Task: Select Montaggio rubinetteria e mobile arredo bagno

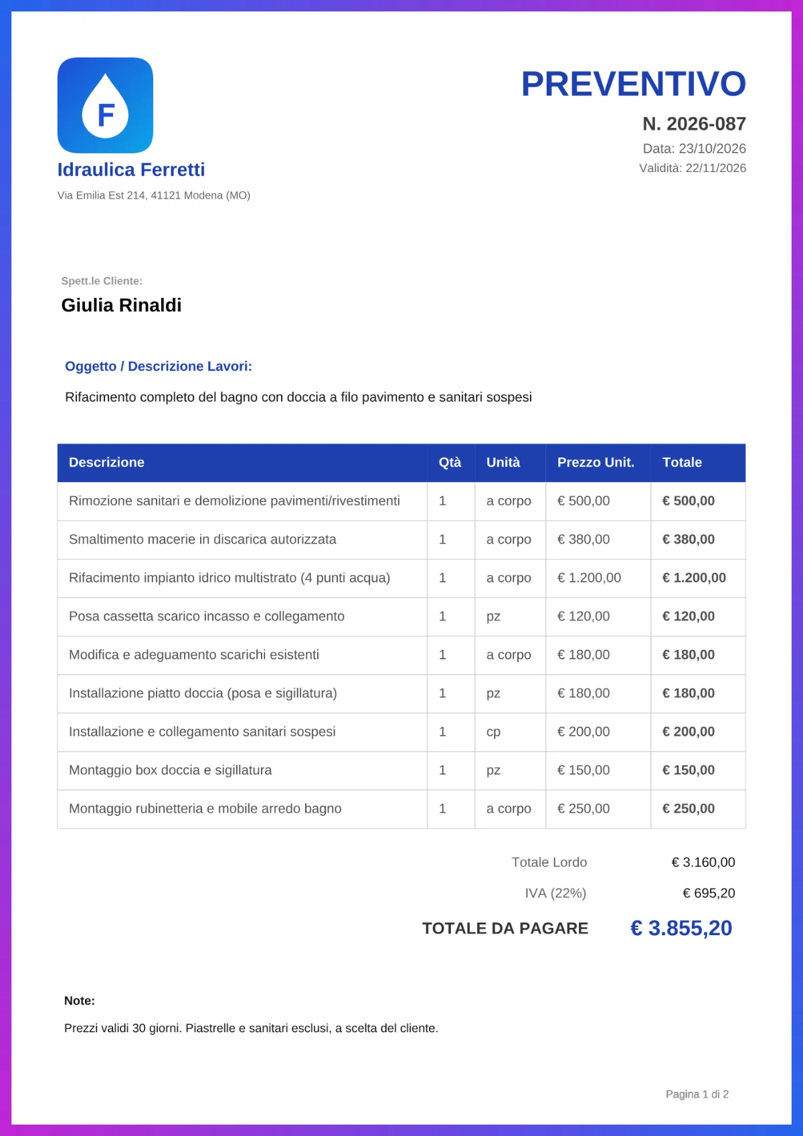Action: click(x=205, y=809)
